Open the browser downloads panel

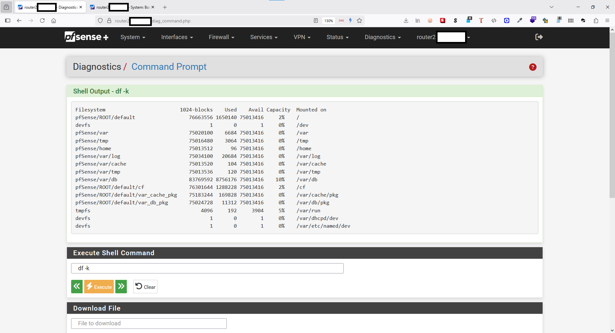click(406, 20)
